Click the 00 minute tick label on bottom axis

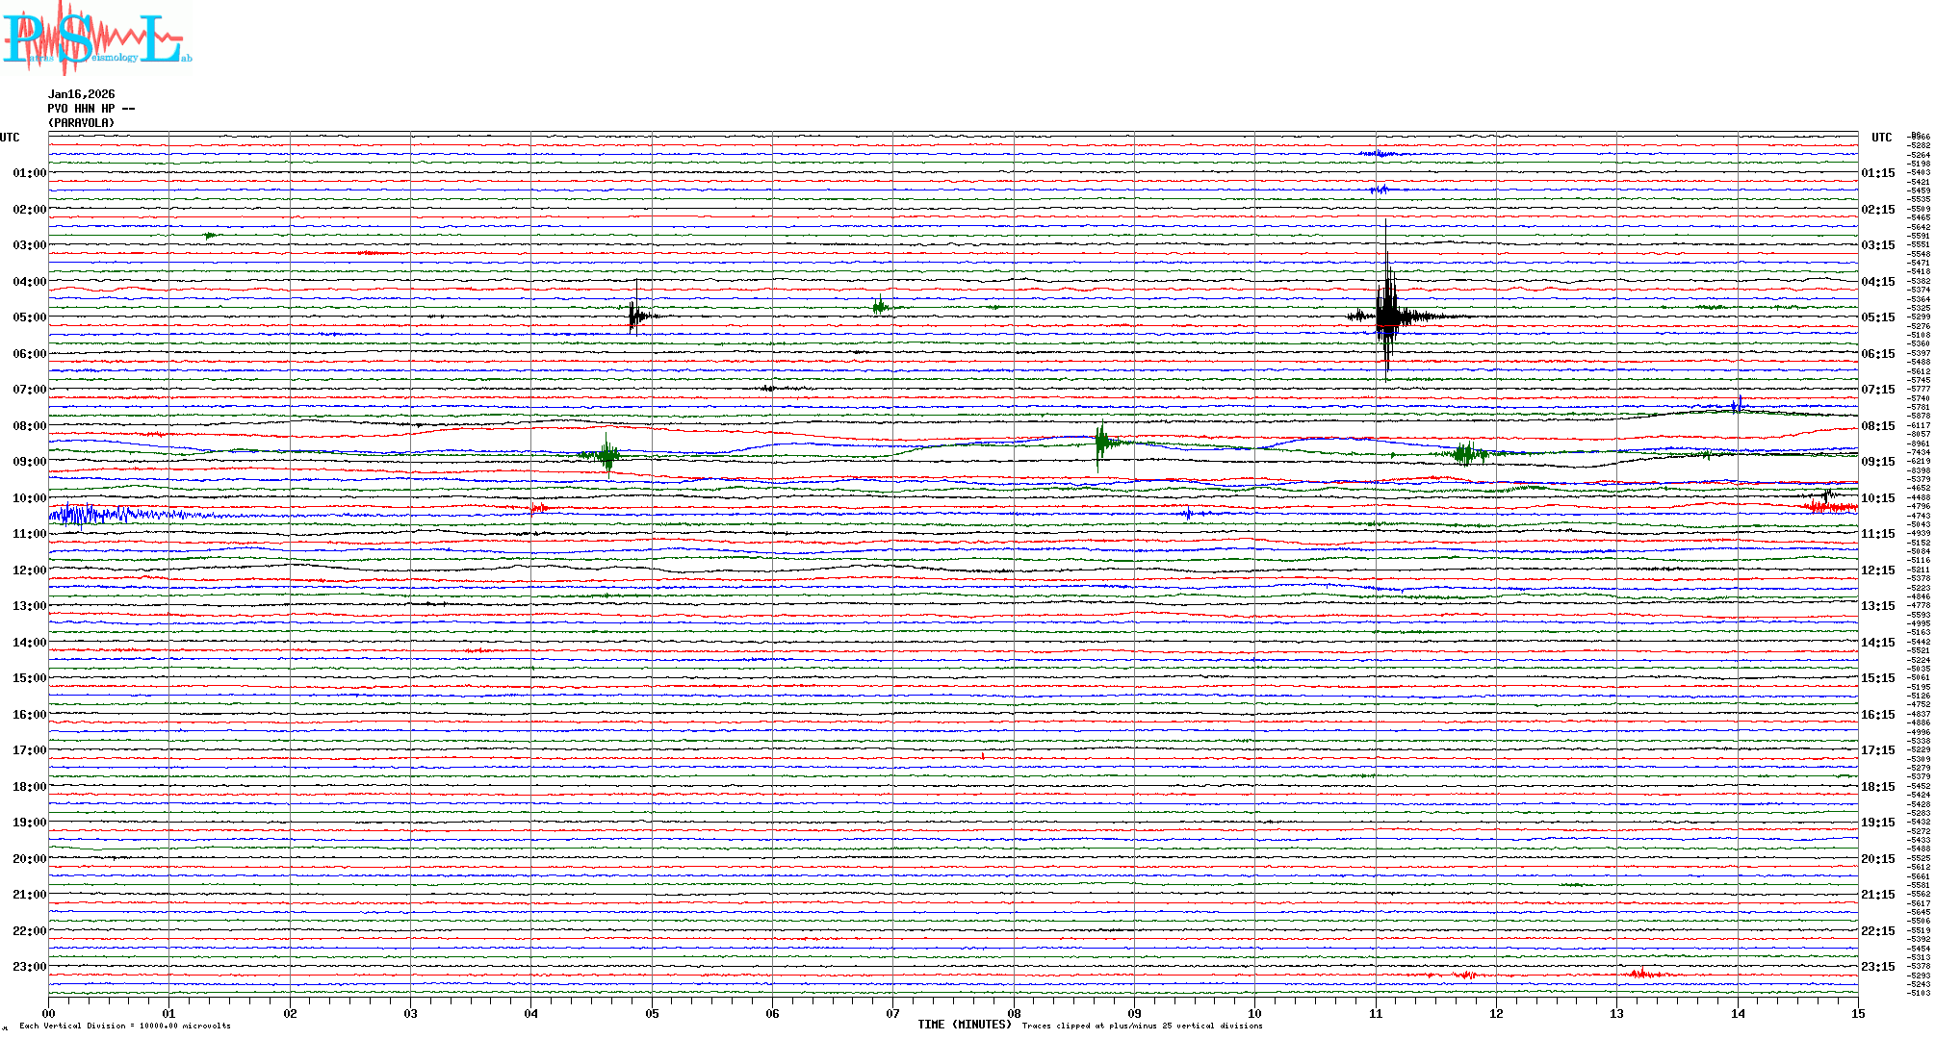[x=48, y=1013]
